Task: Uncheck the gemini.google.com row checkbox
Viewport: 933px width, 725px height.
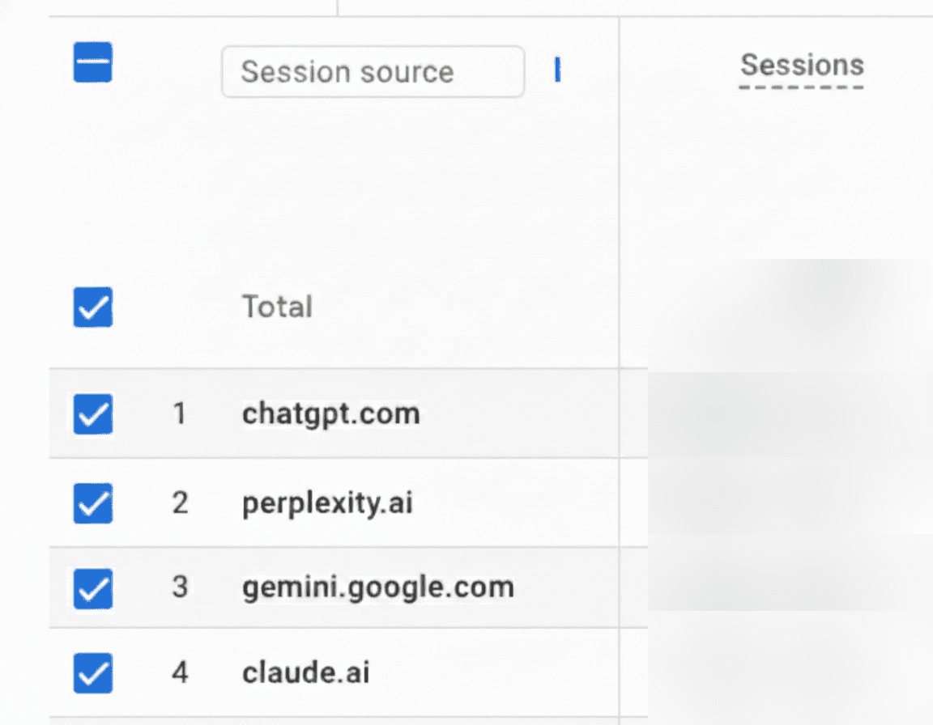Action: click(x=92, y=589)
